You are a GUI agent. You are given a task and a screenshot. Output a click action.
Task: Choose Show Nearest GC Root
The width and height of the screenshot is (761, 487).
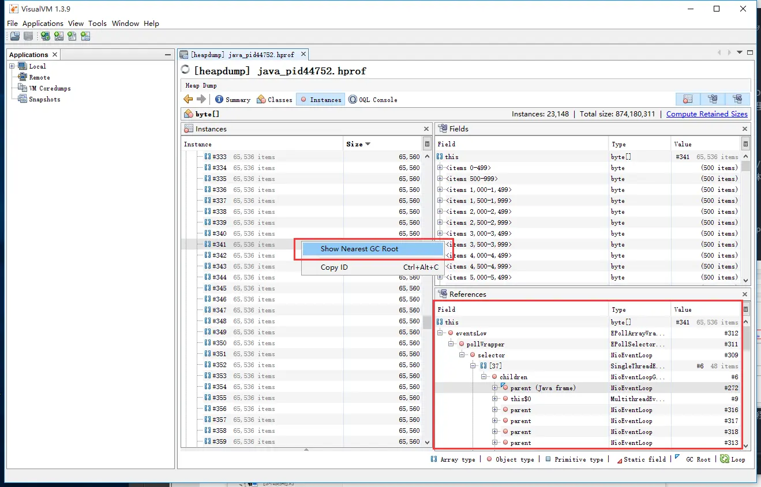(x=373, y=249)
